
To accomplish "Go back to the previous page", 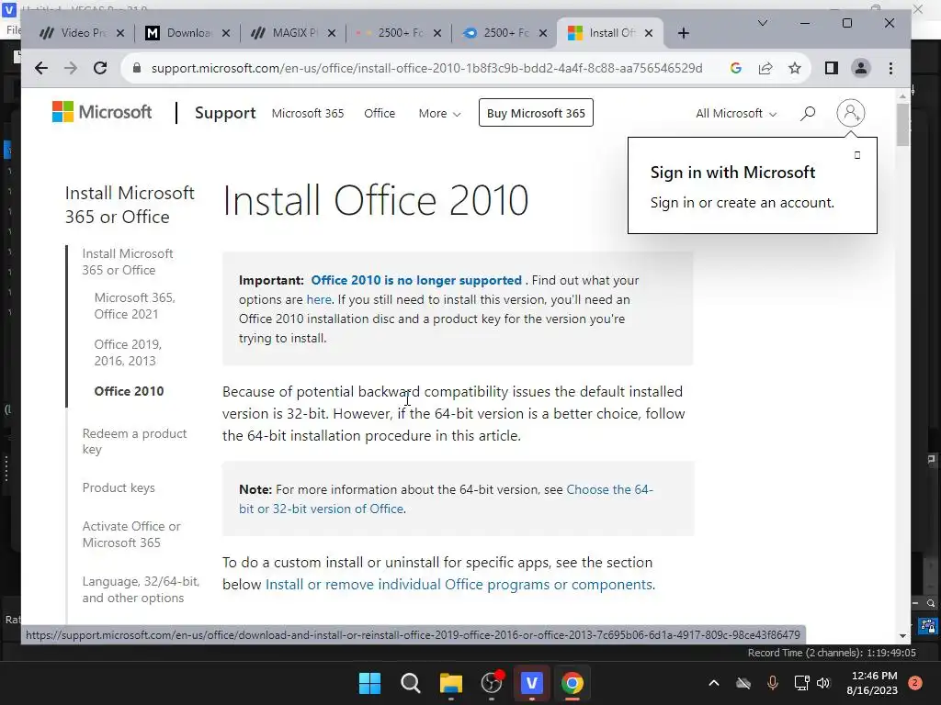I will pos(40,68).
